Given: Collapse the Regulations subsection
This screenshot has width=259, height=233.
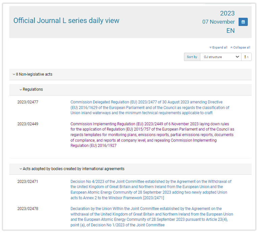Looking at the screenshot, I should [21, 89].
